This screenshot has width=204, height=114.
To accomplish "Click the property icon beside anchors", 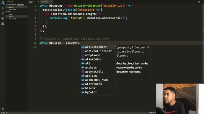I will (83, 67).
